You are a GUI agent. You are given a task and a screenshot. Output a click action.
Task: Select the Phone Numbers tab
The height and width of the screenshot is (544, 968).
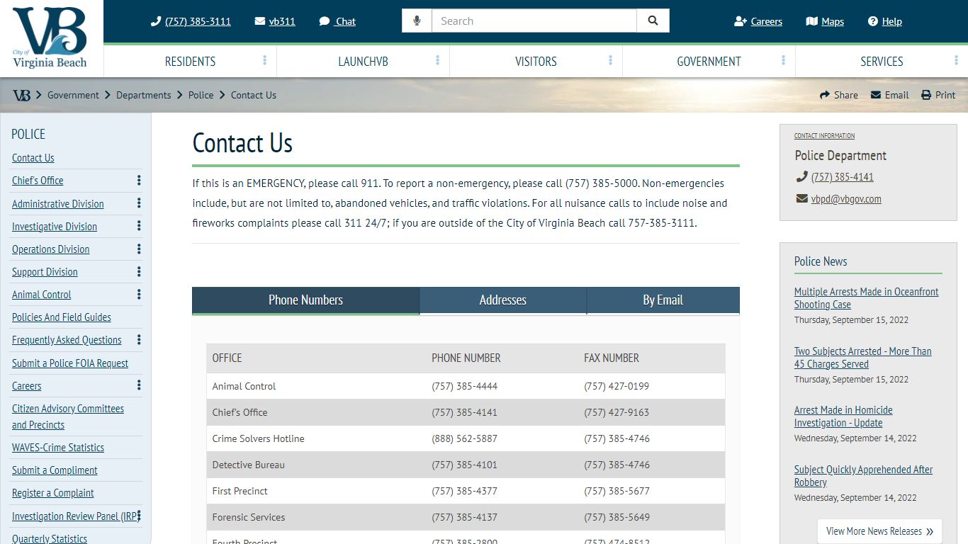coord(305,300)
